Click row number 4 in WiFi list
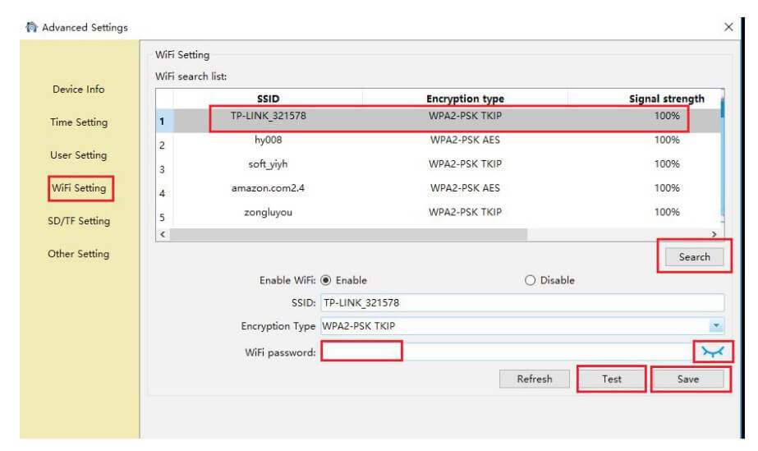The height and width of the screenshot is (451, 758). pyautogui.click(x=163, y=193)
